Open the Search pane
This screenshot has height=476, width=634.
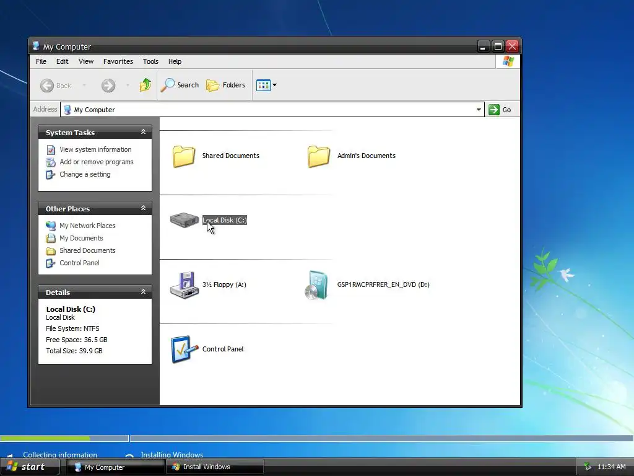tap(180, 85)
